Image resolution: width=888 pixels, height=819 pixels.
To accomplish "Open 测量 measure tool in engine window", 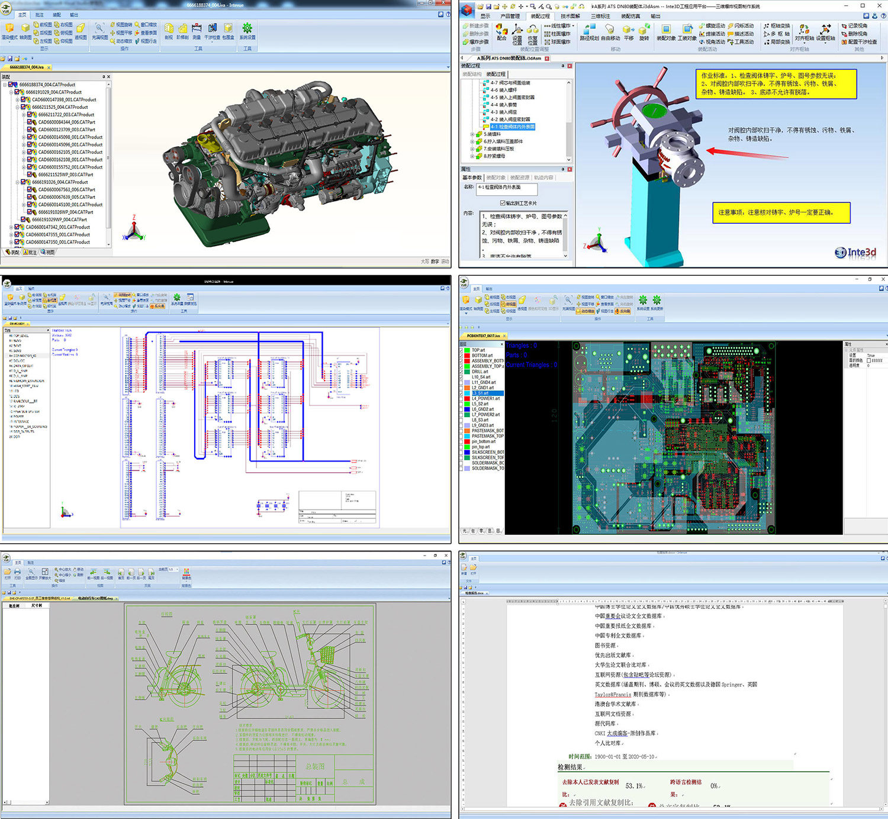I will [197, 28].
